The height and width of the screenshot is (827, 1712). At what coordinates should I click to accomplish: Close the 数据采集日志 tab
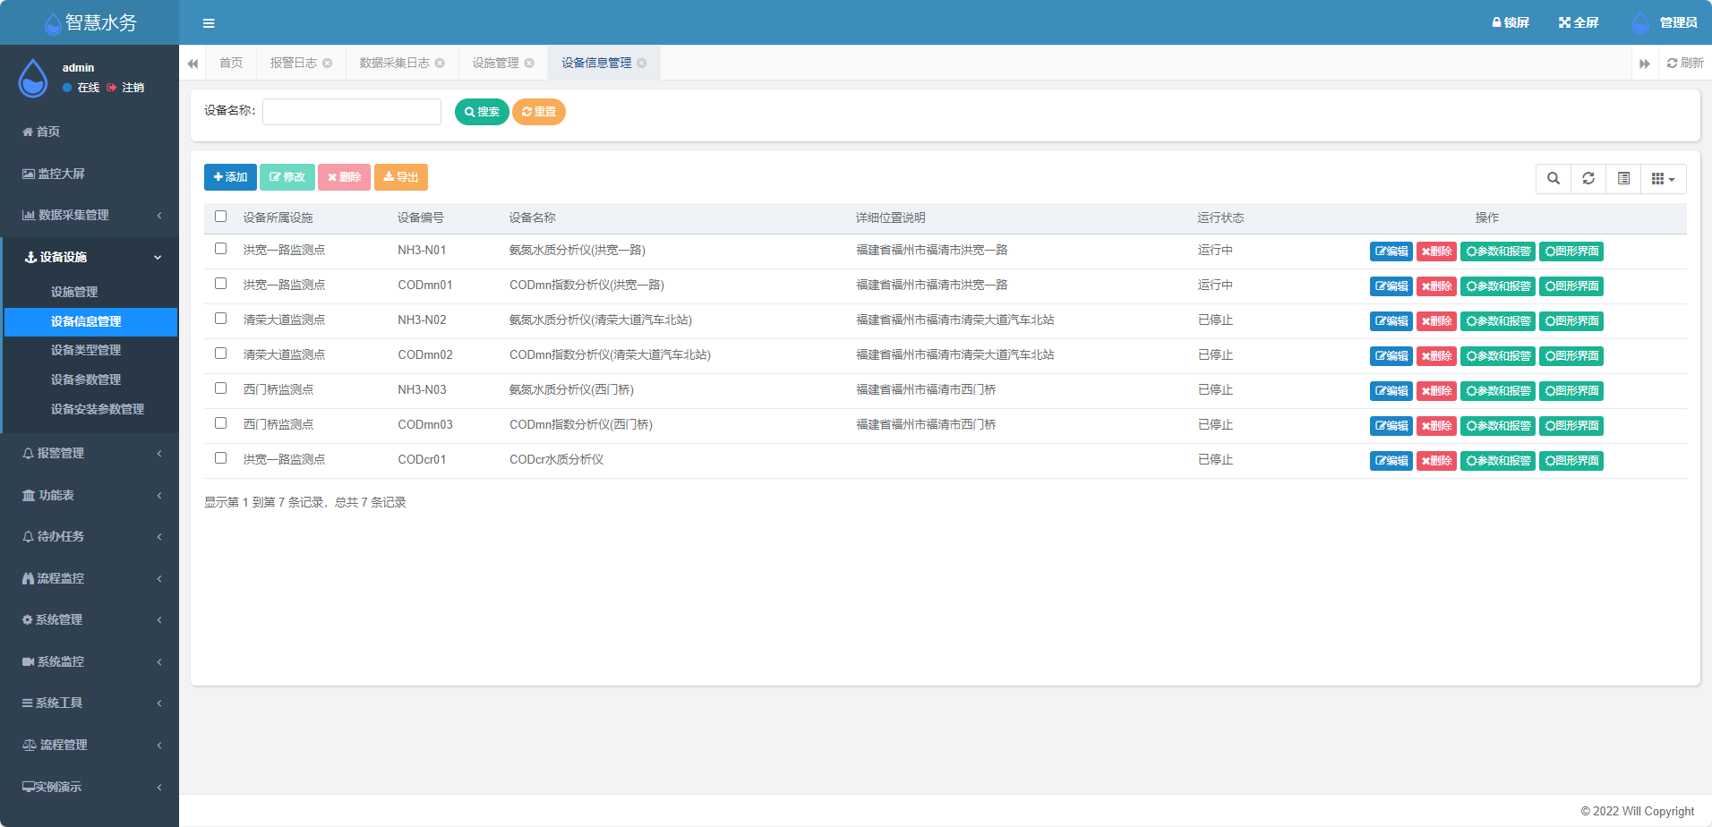click(x=440, y=63)
